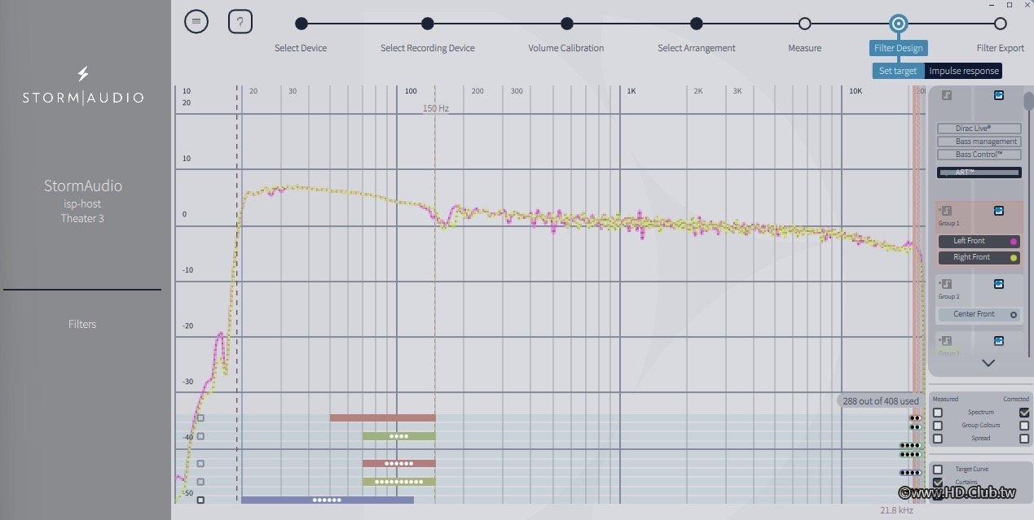This screenshot has height=520, width=1034.
Task: Click the 288 out of 408 used badge
Action: pos(881,400)
